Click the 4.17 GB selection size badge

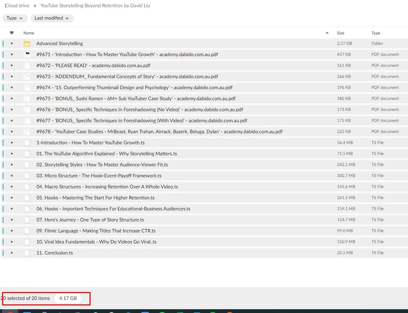(x=68, y=298)
